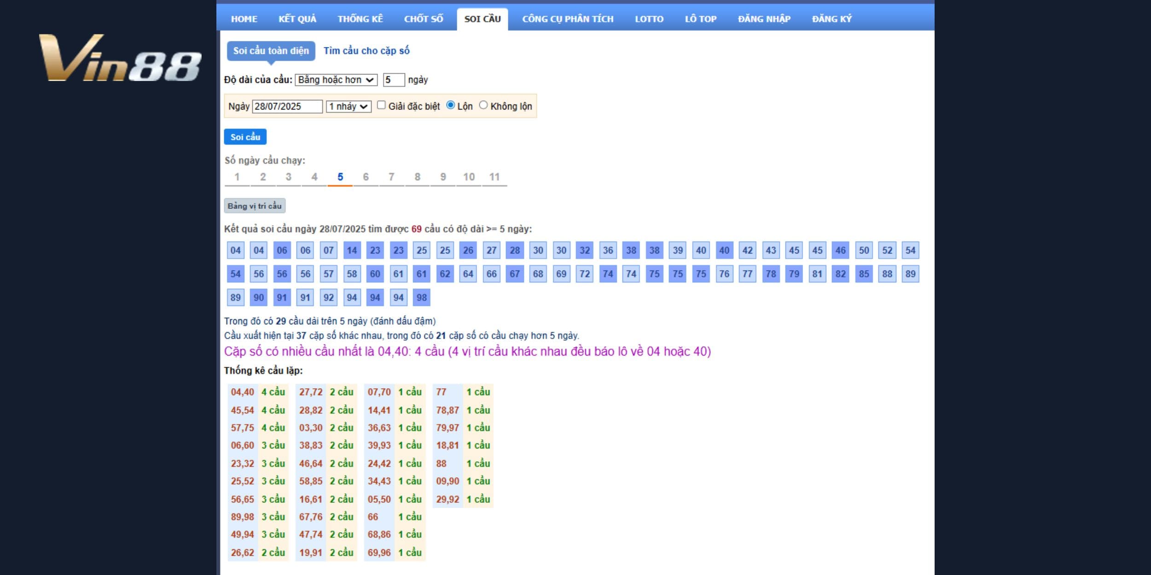Click result number box 07
Viewport: 1151px width, 575px height.
[x=329, y=250]
